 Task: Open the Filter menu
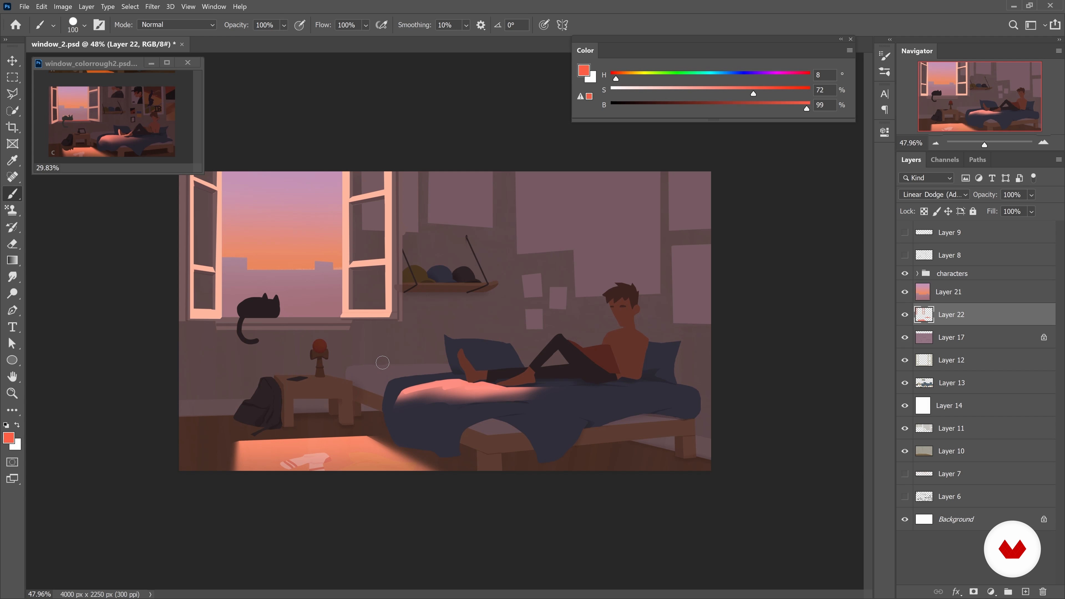tap(152, 7)
